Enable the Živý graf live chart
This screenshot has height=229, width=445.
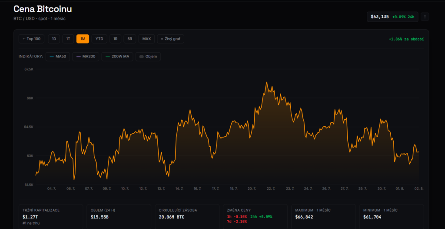pyautogui.click(x=170, y=39)
